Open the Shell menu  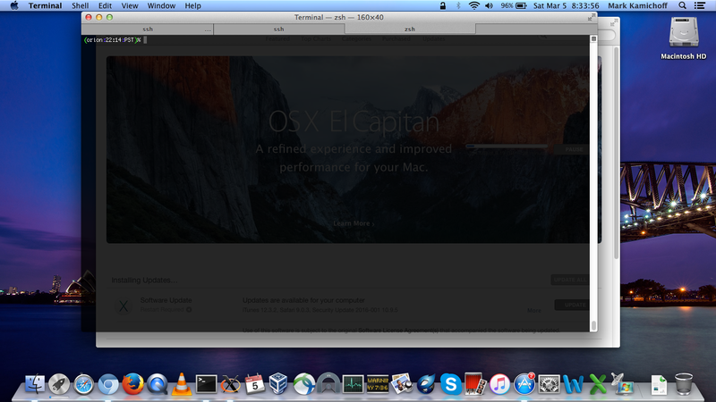pos(80,5)
